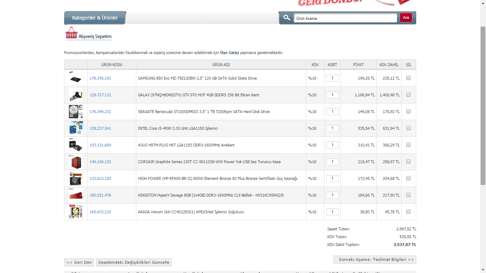Edit quantity field for High Power 600W
486x273 pixels.
click(332, 178)
